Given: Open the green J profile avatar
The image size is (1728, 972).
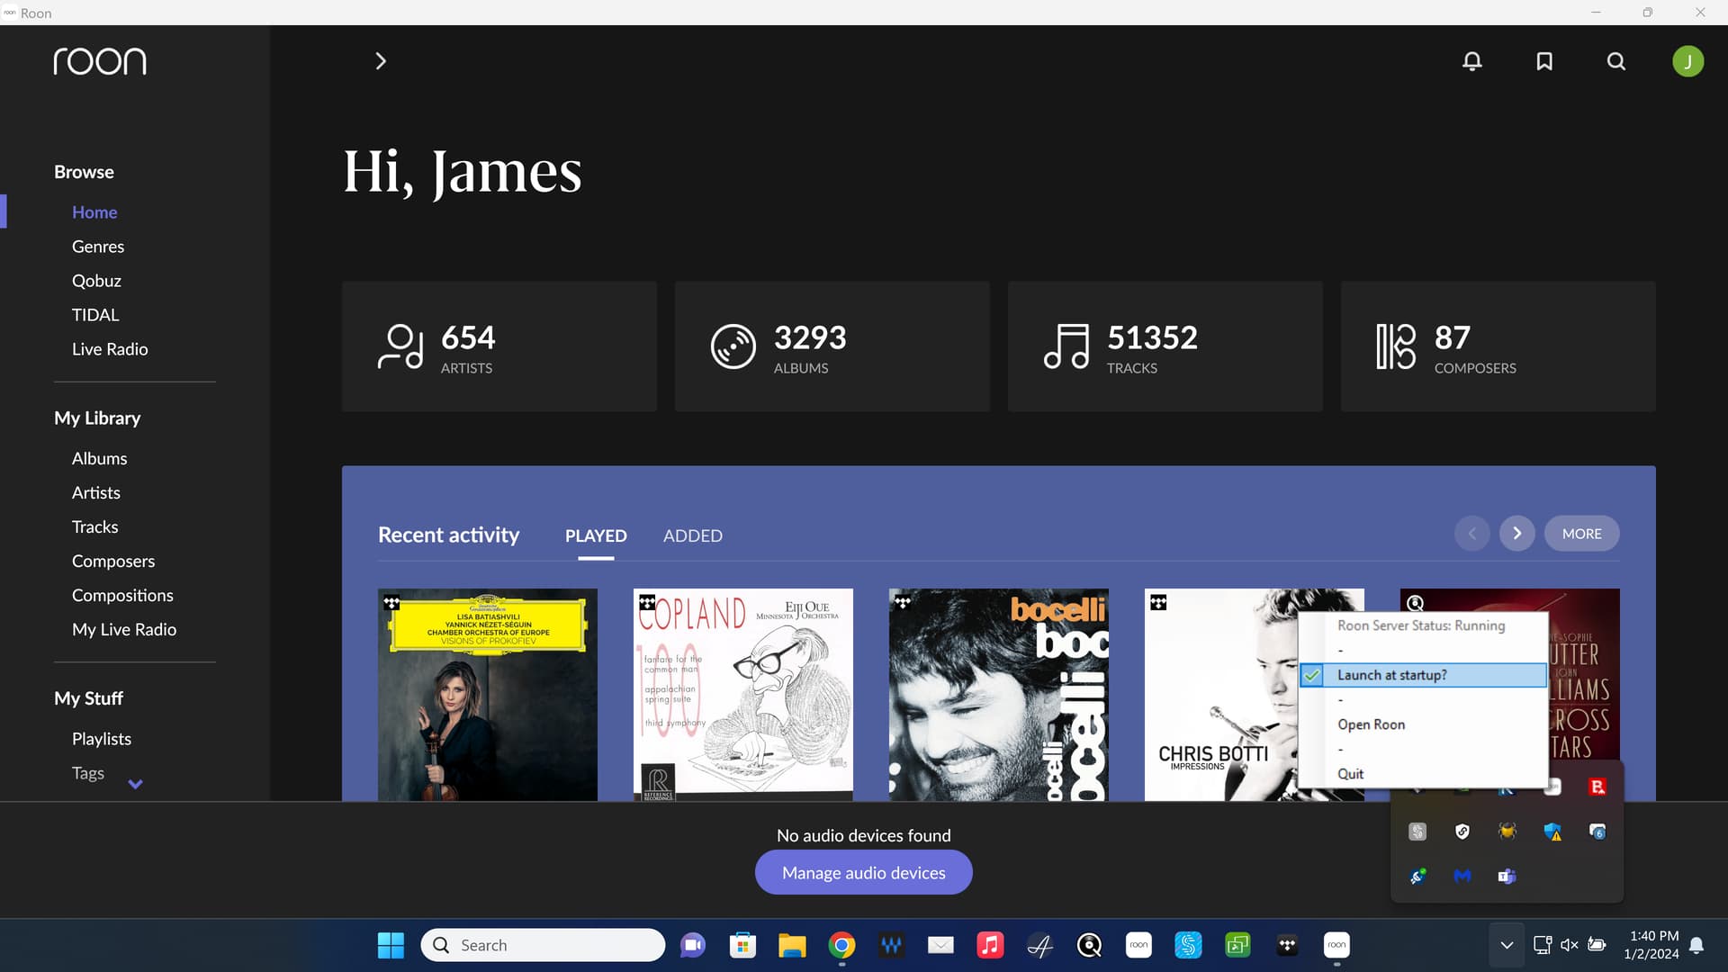Looking at the screenshot, I should tap(1688, 61).
